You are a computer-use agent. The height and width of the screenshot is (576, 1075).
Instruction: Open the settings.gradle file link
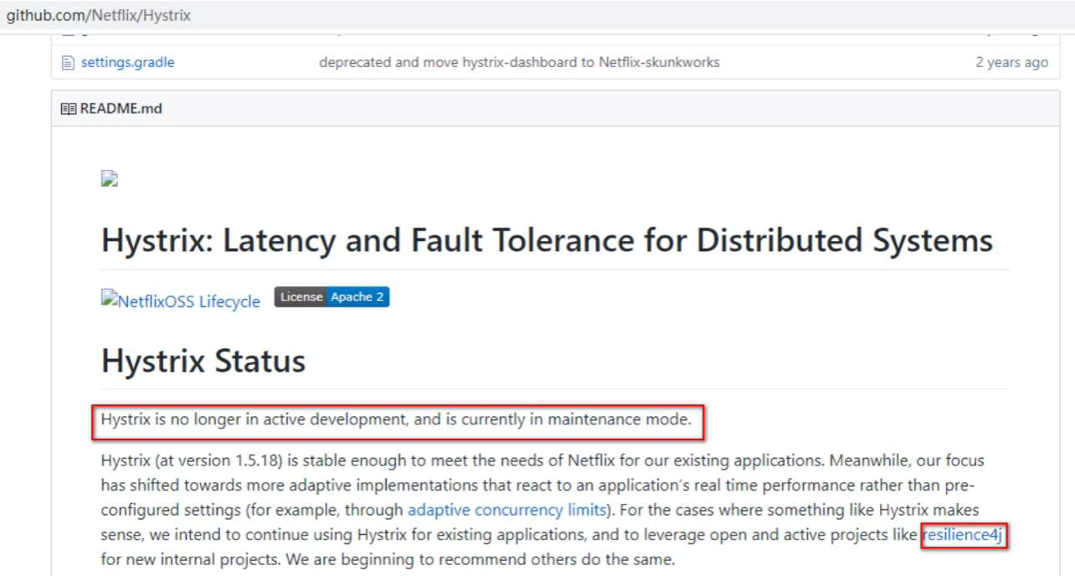click(127, 62)
